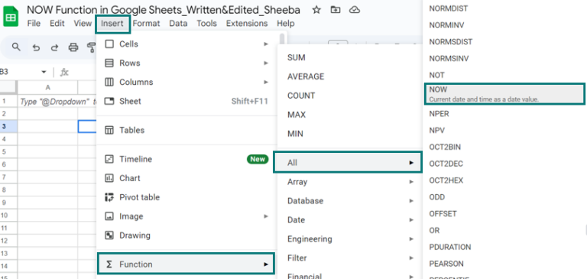Expand the Array function category
The width and height of the screenshot is (587, 279).
click(349, 182)
